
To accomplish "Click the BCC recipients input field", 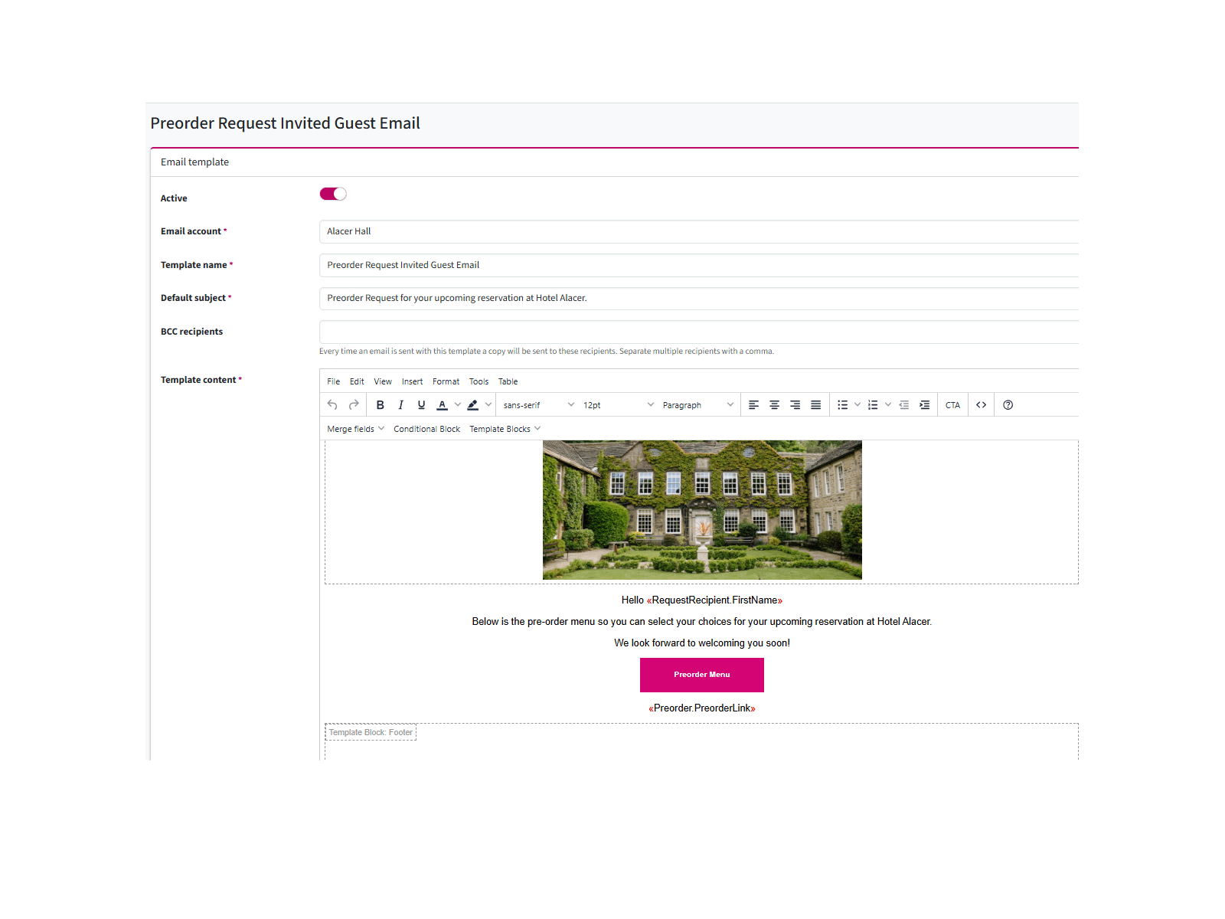I will tap(698, 332).
